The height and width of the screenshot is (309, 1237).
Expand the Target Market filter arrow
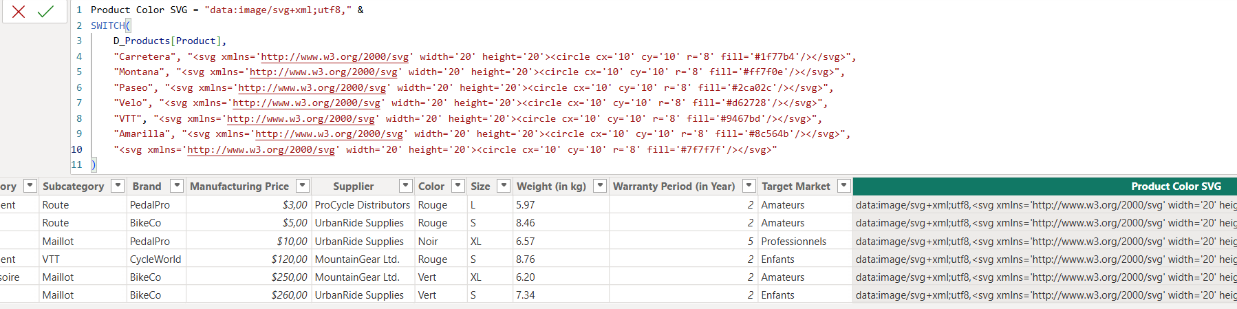click(x=843, y=186)
